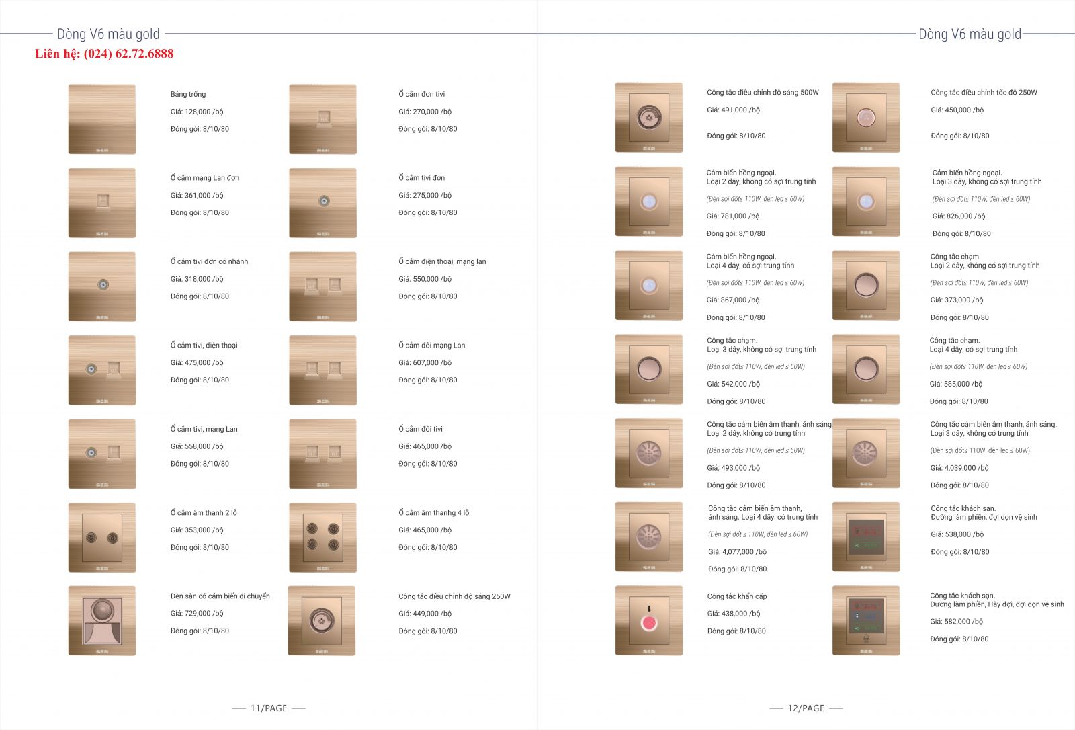Select the Ổ cắm mạng Lan đơn image
The height and width of the screenshot is (730, 1075).
click(x=102, y=202)
